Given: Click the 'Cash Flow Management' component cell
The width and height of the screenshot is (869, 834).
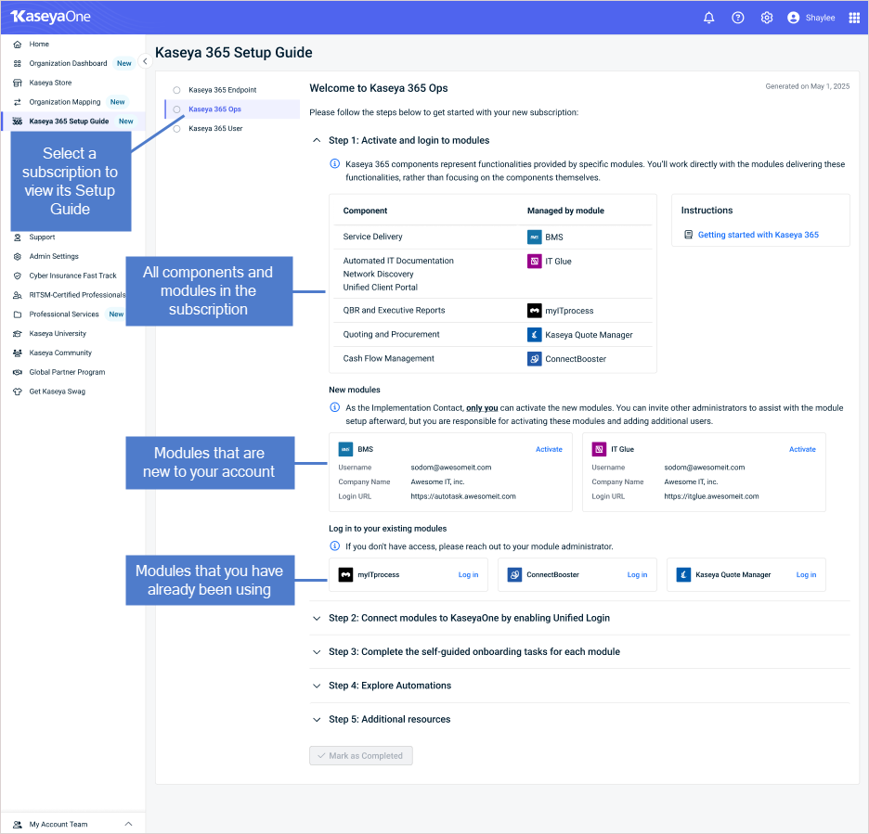Looking at the screenshot, I should pos(388,359).
